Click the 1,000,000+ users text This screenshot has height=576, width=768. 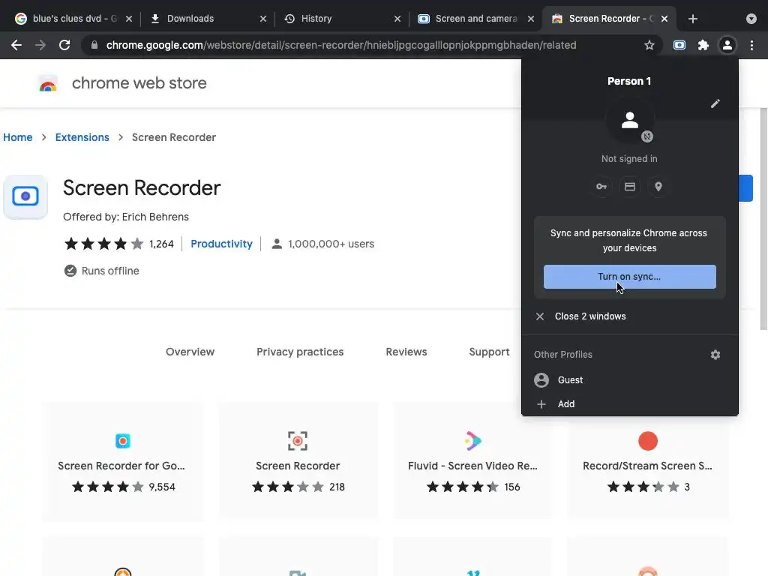[x=331, y=244]
